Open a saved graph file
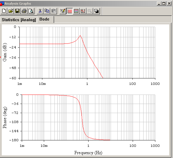 click(x=11, y=11)
